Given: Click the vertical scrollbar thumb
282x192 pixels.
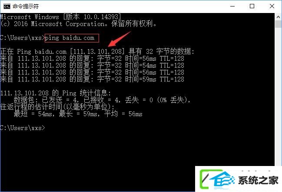Looking at the screenshot, I should click(278, 24).
